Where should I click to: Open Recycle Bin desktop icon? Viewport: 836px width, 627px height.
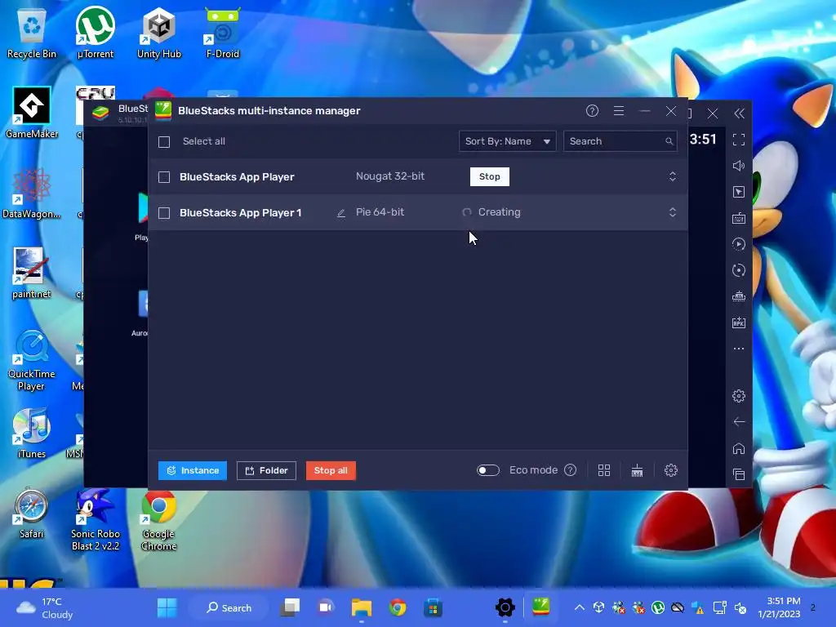pos(32,33)
